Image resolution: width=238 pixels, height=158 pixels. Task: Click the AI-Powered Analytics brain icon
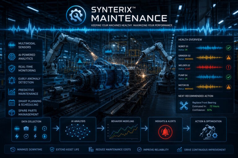click(12, 57)
